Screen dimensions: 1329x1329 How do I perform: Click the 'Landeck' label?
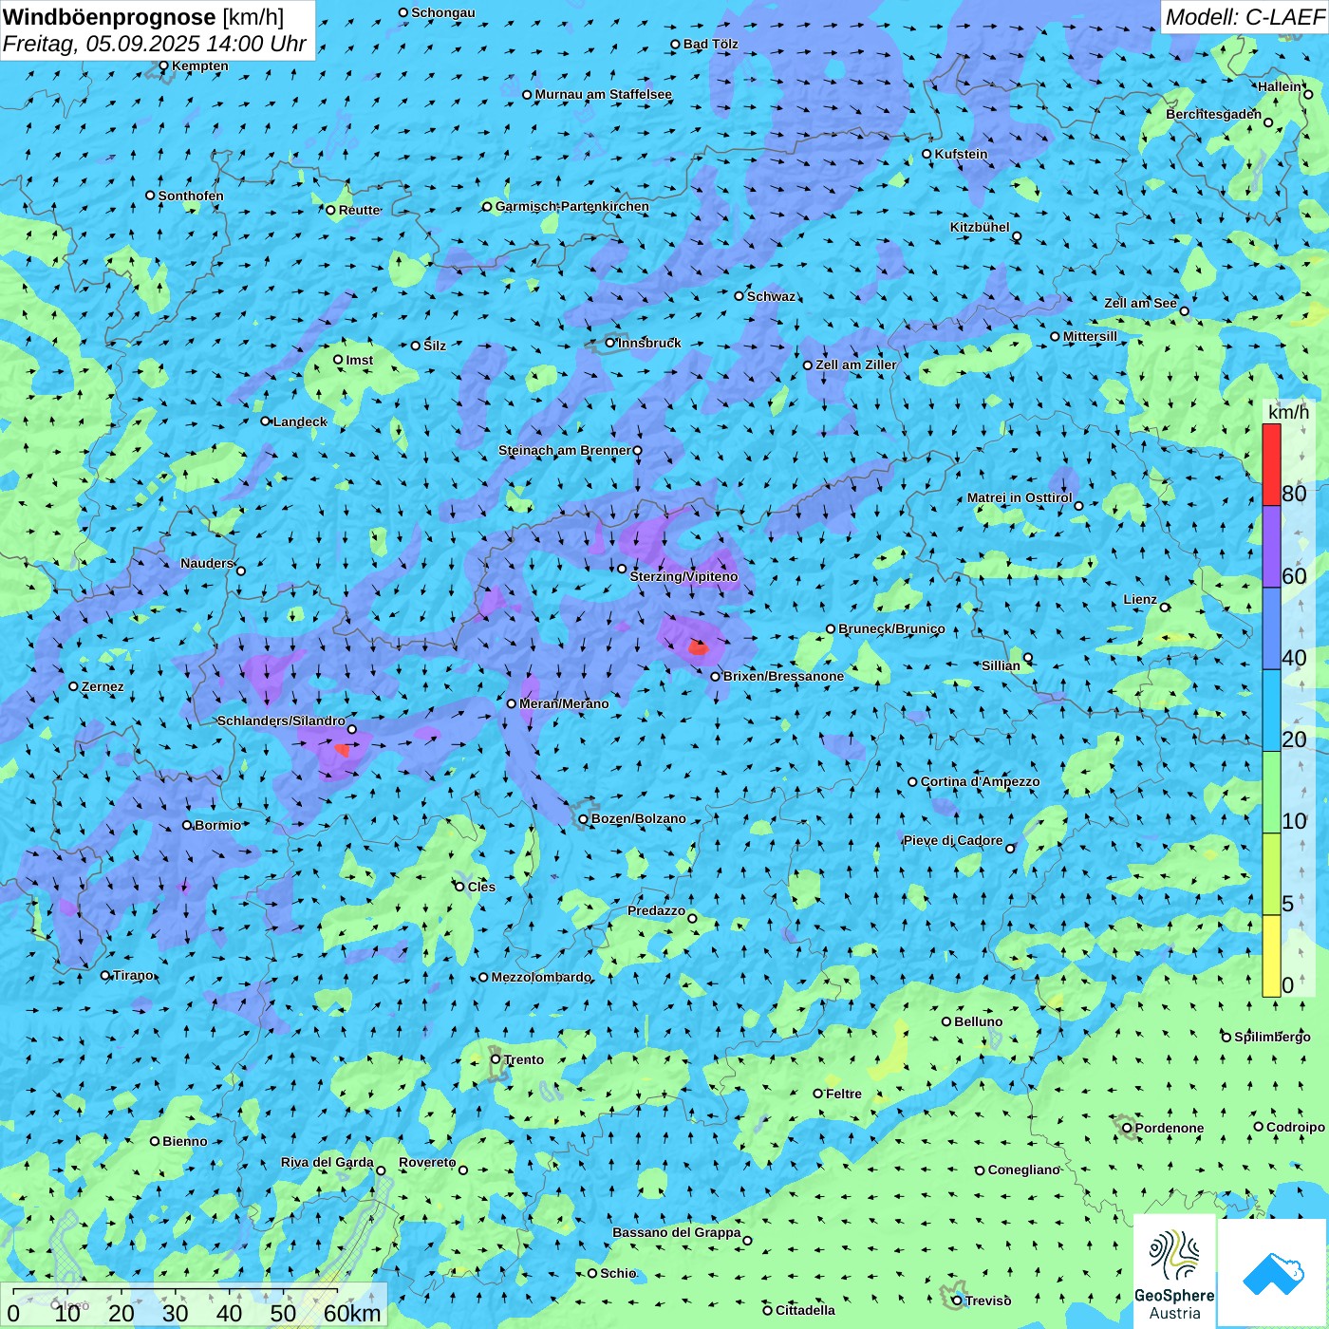pos(300,421)
